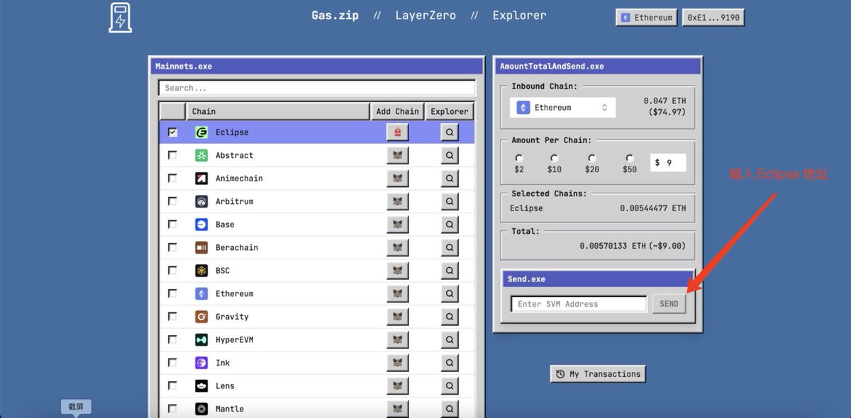Add Gravity chain via MetaMask fox icon
The width and height of the screenshot is (851, 418).
pos(397,317)
